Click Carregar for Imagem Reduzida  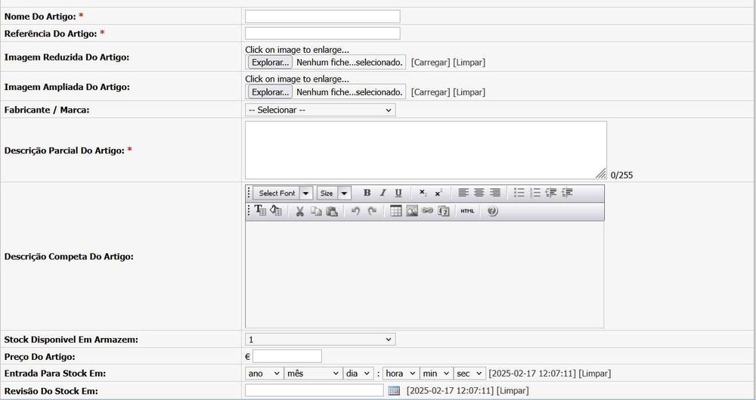coord(431,62)
